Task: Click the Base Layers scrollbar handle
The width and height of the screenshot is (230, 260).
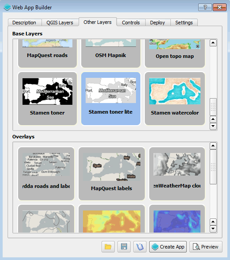Action: [x=213, y=107]
